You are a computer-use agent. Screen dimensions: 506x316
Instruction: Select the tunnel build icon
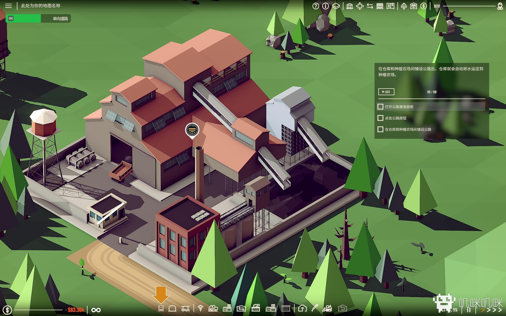tap(172, 308)
